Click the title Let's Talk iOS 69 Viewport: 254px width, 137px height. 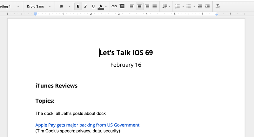point(126,53)
